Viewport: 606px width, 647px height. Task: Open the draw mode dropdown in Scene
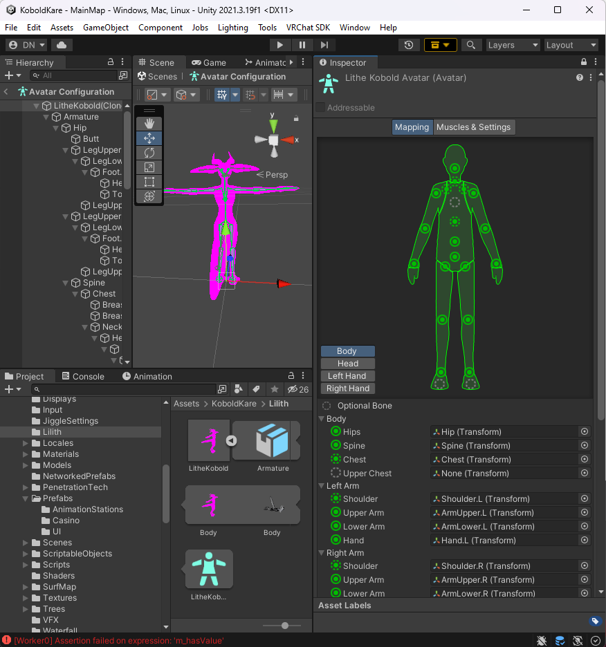(156, 95)
